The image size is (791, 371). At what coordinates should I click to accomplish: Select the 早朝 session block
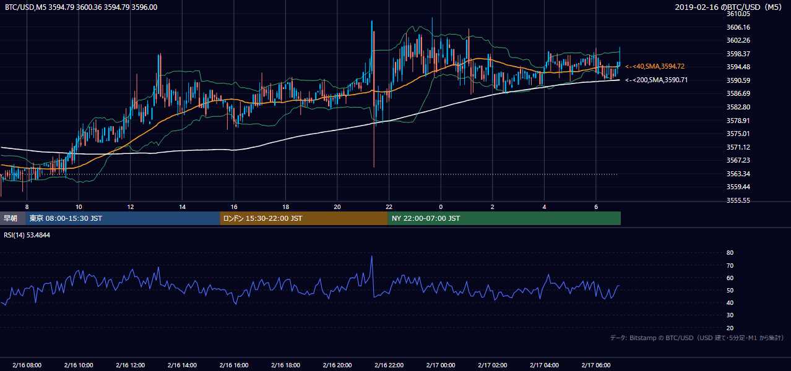tap(13, 218)
